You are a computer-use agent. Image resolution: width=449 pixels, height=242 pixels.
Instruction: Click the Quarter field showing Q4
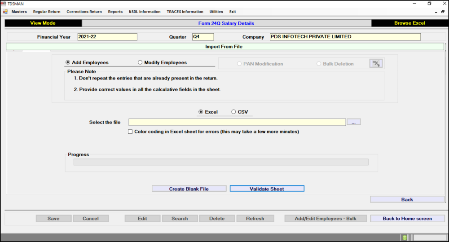(x=203, y=37)
